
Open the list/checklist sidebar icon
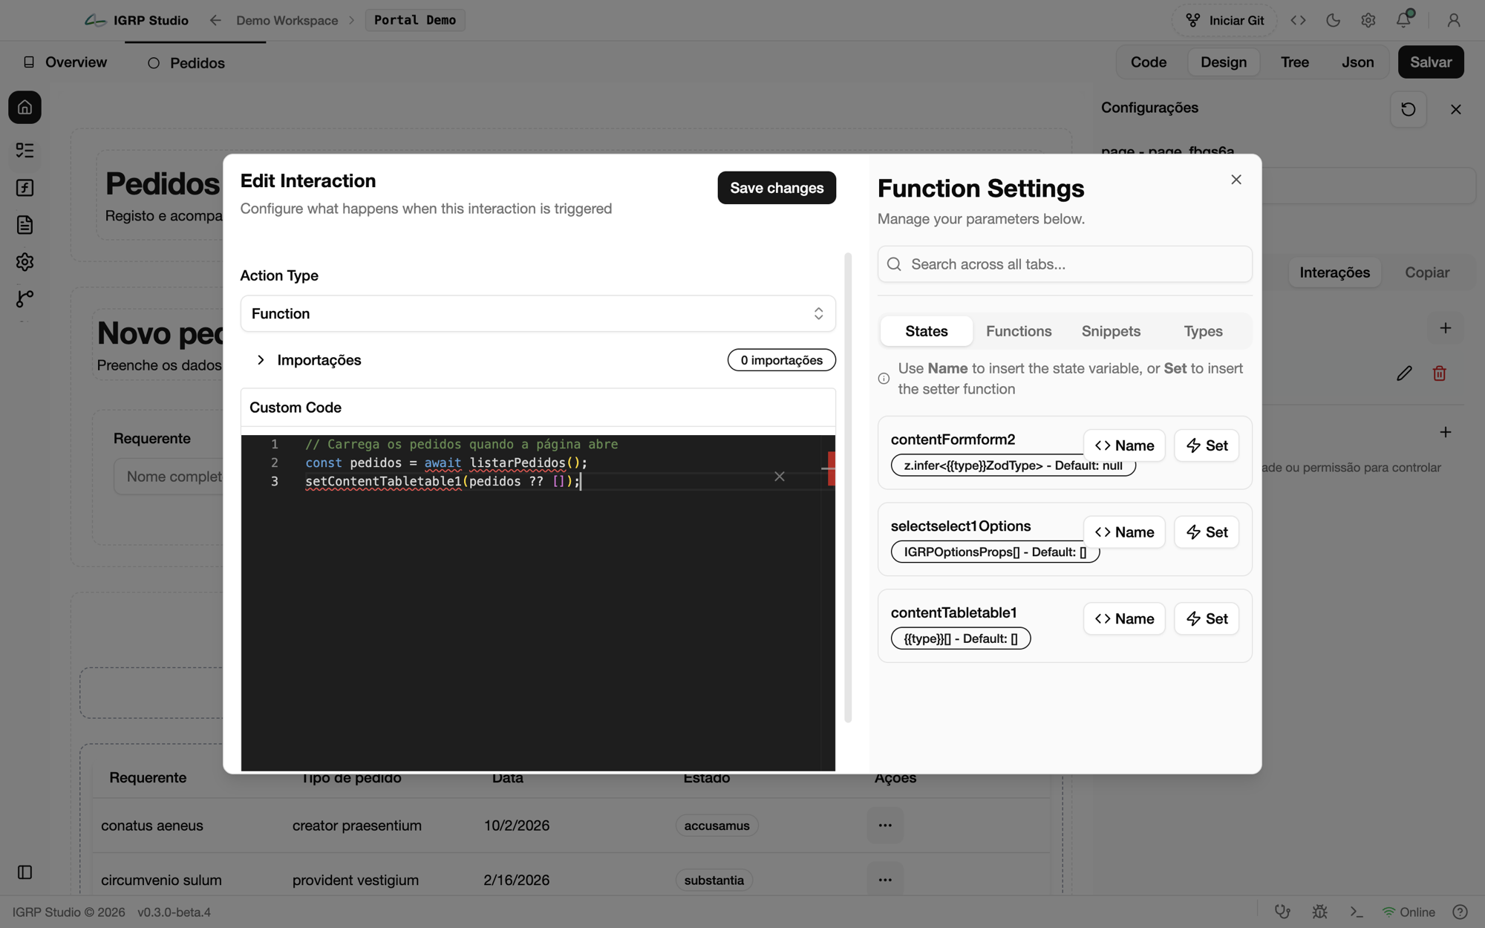tap(25, 151)
